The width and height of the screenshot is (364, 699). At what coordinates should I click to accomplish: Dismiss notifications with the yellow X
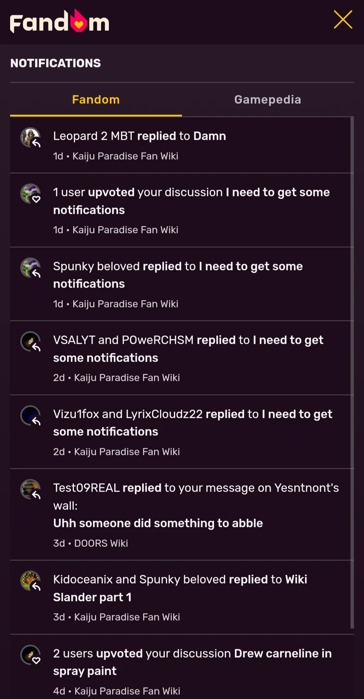(x=343, y=20)
